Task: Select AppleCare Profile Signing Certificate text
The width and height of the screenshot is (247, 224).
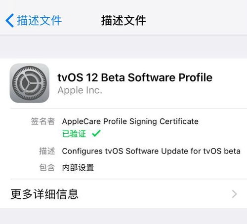Action: [x=130, y=121]
